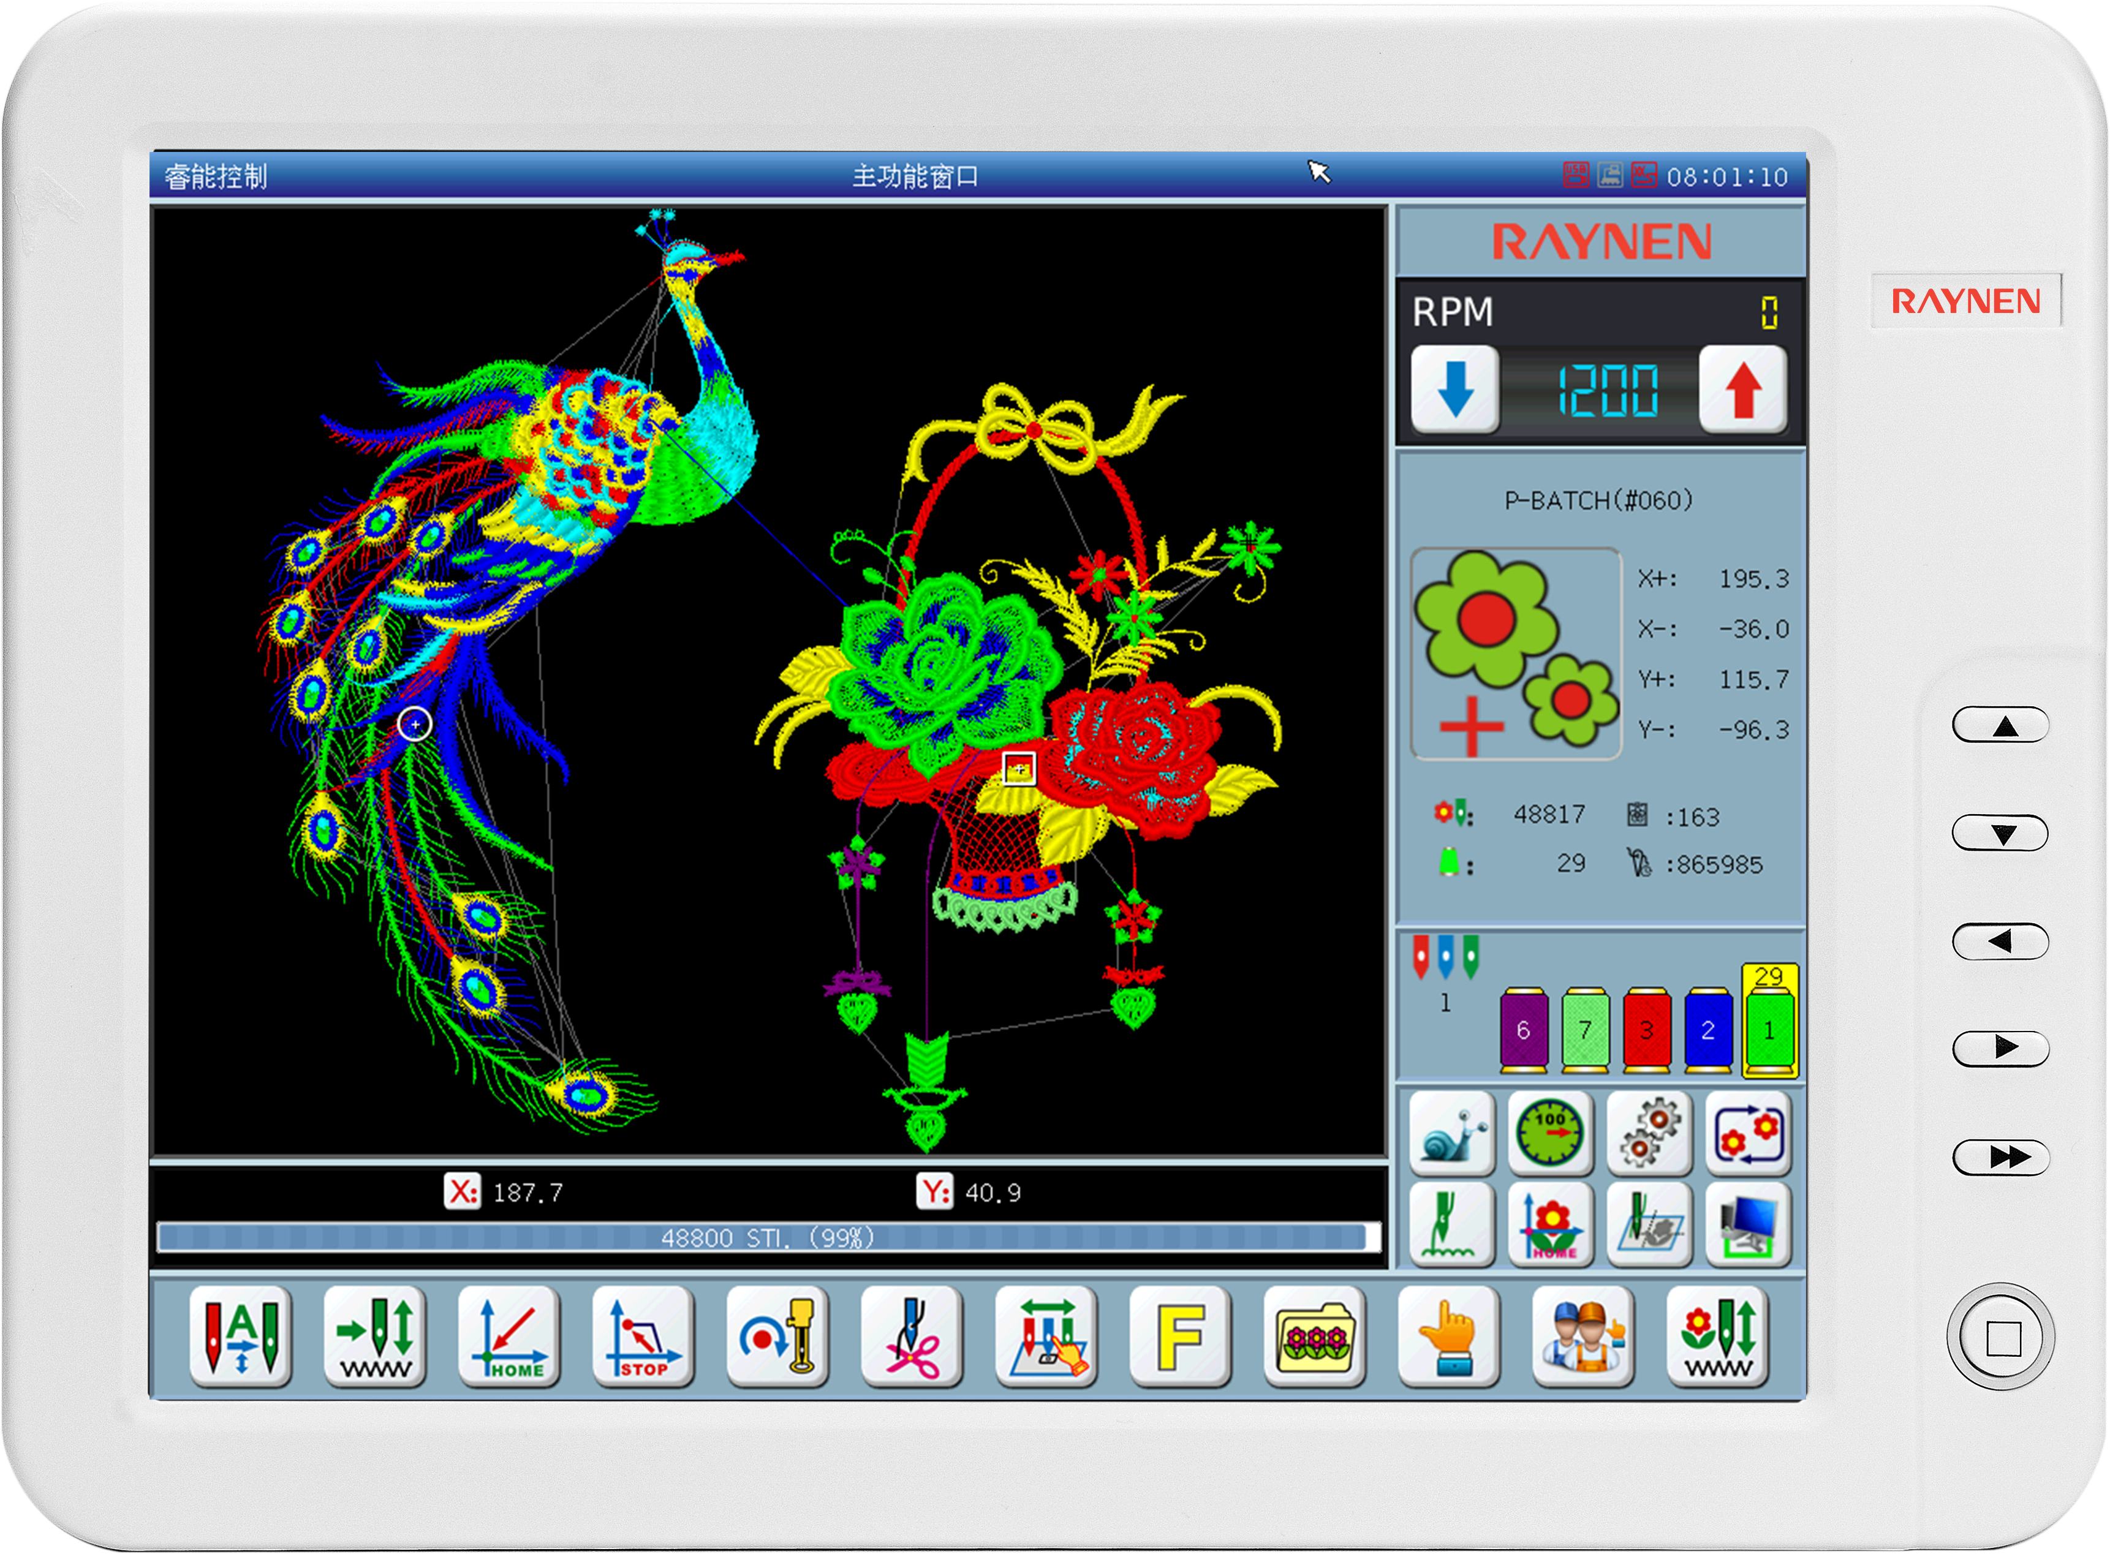Decrease RPM with the blue down arrow
The height and width of the screenshot is (1554, 2110).
[x=1454, y=390]
